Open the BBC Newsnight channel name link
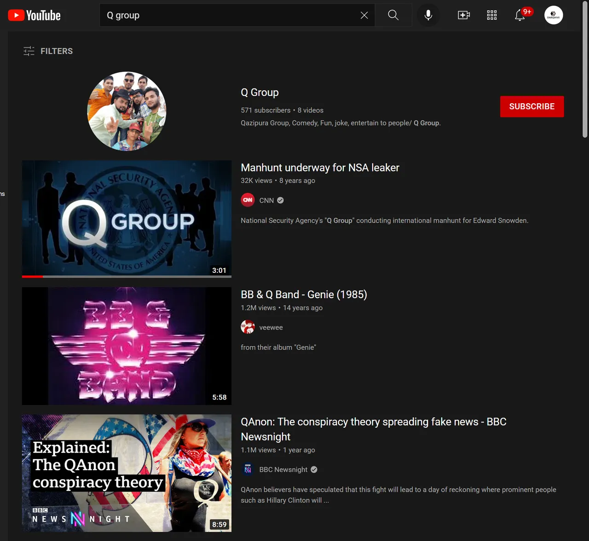589x541 pixels. [x=283, y=470]
